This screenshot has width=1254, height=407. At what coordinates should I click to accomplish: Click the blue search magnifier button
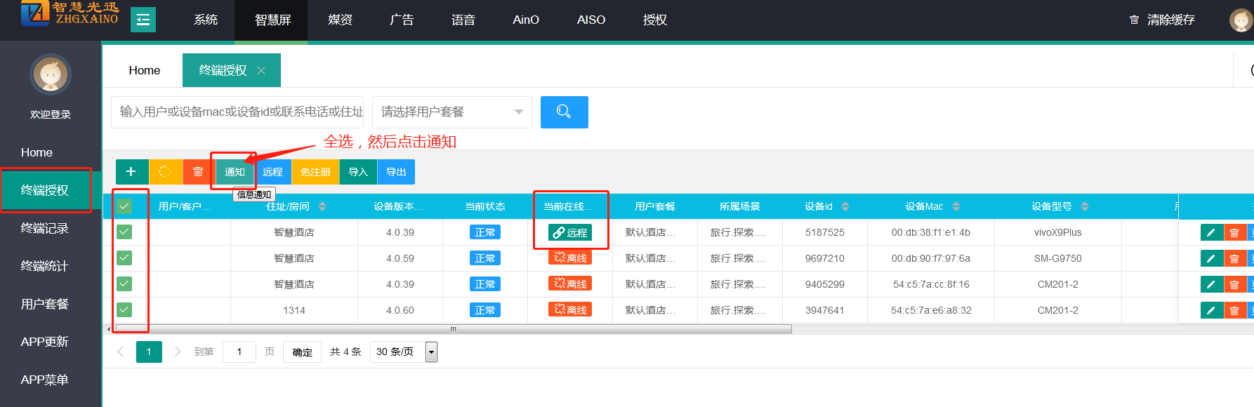pyautogui.click(x=564, y=112)
